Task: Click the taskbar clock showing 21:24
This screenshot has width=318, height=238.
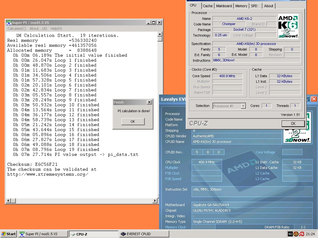Action: (310, 234)
